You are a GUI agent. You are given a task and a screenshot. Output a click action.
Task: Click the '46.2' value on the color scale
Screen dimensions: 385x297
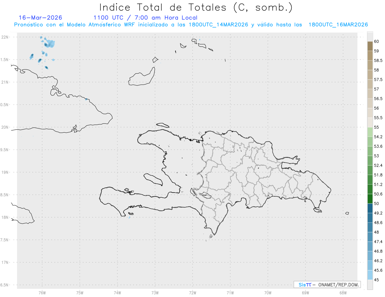tap(378, 261)
